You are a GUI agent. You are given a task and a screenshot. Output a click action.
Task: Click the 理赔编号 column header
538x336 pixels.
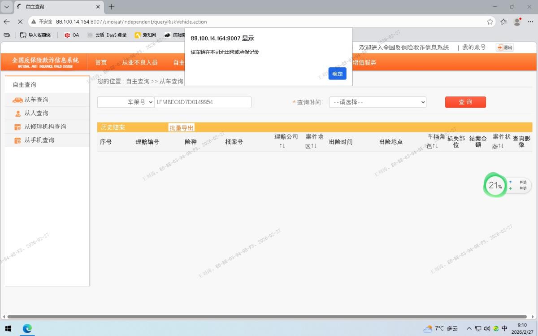tap(147, 142)
